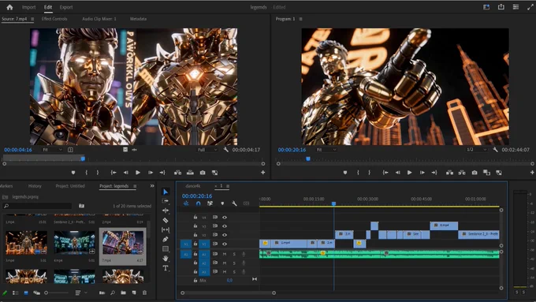Toggle the V1 track eye visibility

click(x=225, y=244)
